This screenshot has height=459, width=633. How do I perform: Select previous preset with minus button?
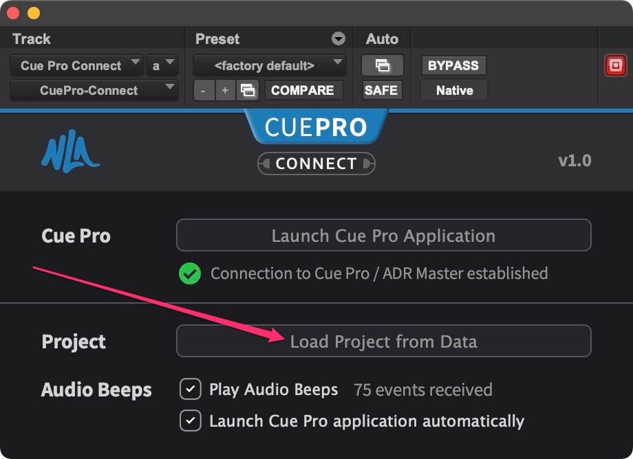[203, 90]
